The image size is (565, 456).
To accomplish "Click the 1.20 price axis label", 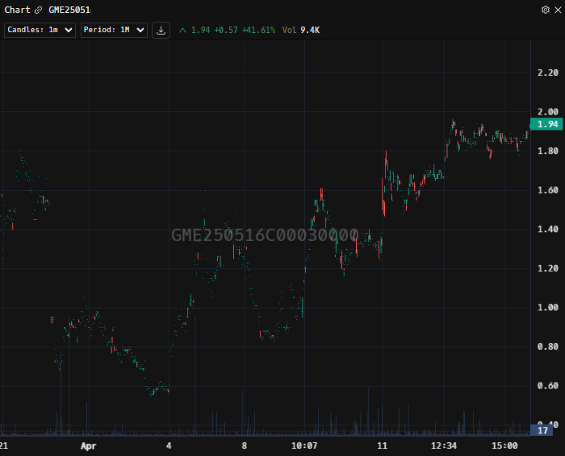I will pyautogui.click(x=548, y=268).
